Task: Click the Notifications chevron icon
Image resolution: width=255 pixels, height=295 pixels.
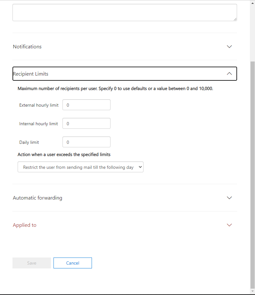Action: (x=229, y=47)
